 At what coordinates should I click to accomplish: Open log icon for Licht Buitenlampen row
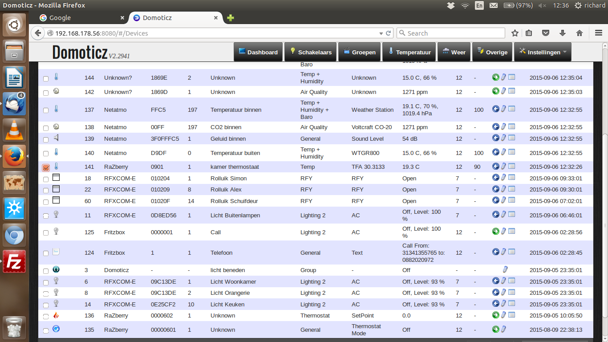coord(512,214)
